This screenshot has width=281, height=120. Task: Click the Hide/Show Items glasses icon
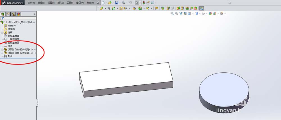[x=203, y=14]
